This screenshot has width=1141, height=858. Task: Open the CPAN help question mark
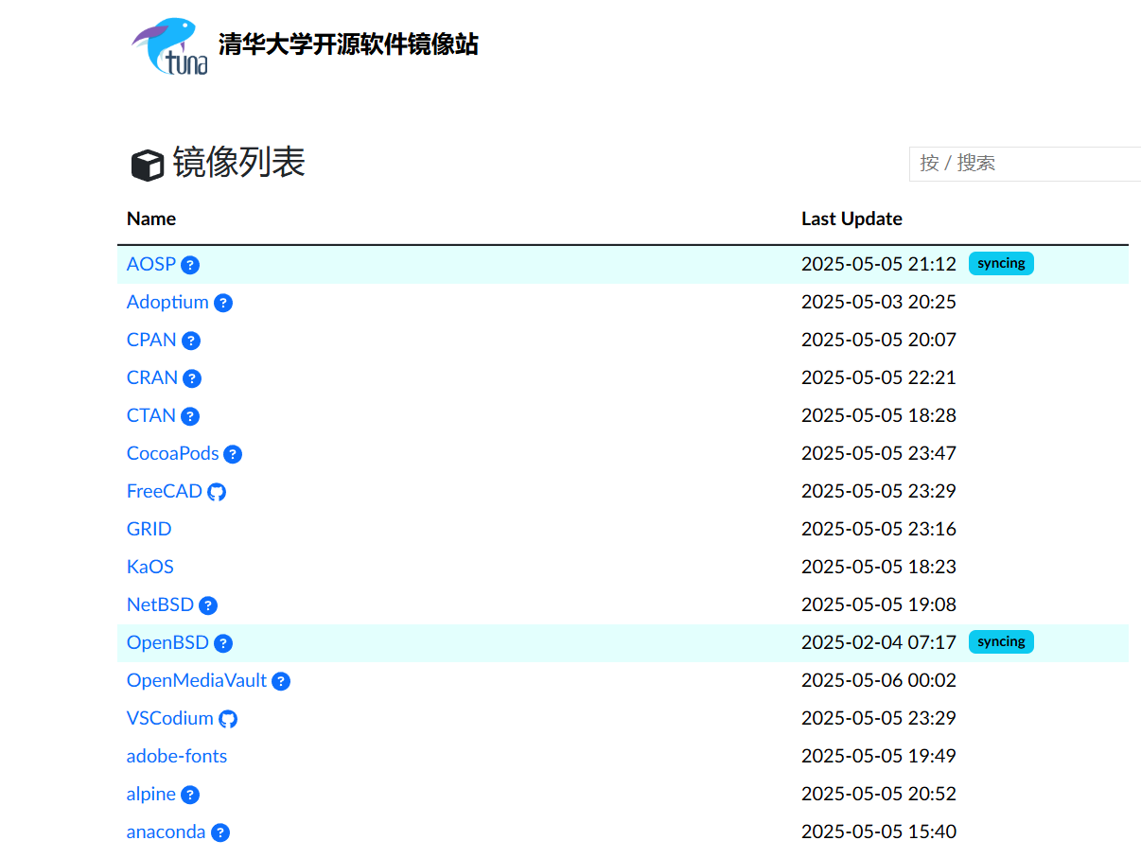coord(191,341)
